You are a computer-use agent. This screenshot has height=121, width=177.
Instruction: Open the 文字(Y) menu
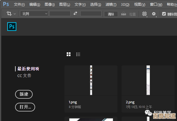click(x=80, y=4)
